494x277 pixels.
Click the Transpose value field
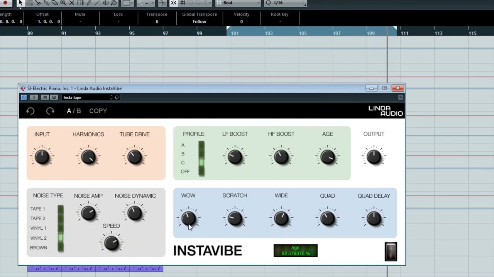click(157, 22)
